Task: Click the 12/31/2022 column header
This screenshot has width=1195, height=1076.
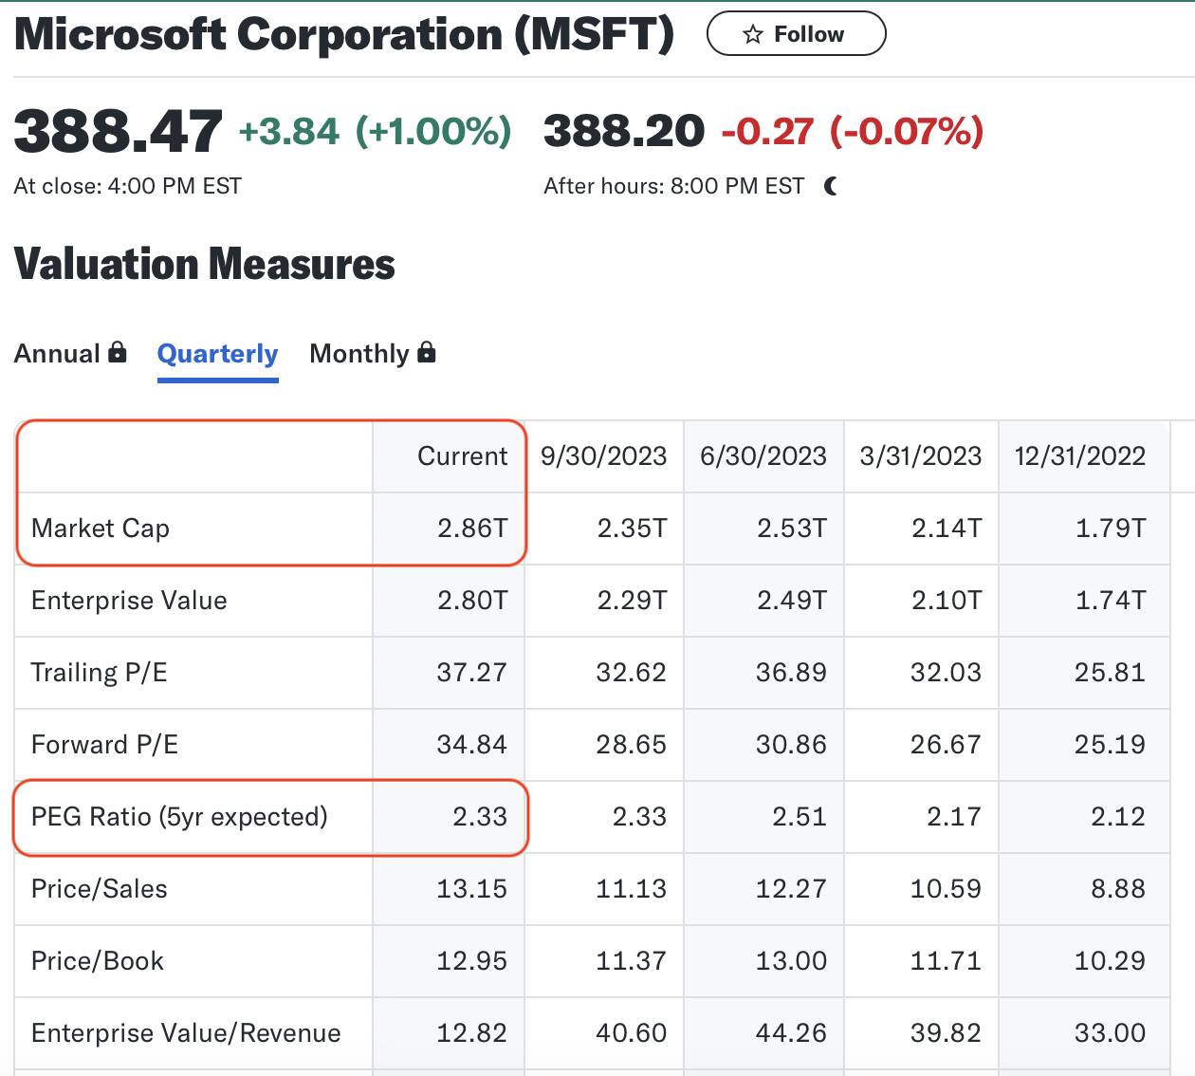Action: (1080, 456)
